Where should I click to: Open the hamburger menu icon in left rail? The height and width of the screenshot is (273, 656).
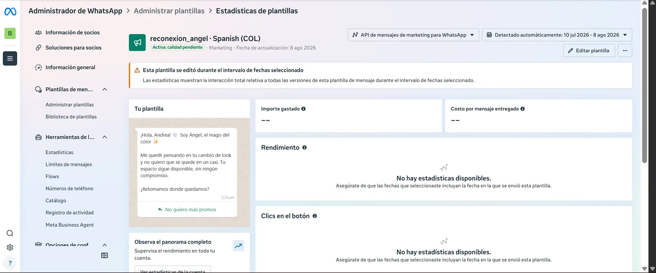point(10,58)
